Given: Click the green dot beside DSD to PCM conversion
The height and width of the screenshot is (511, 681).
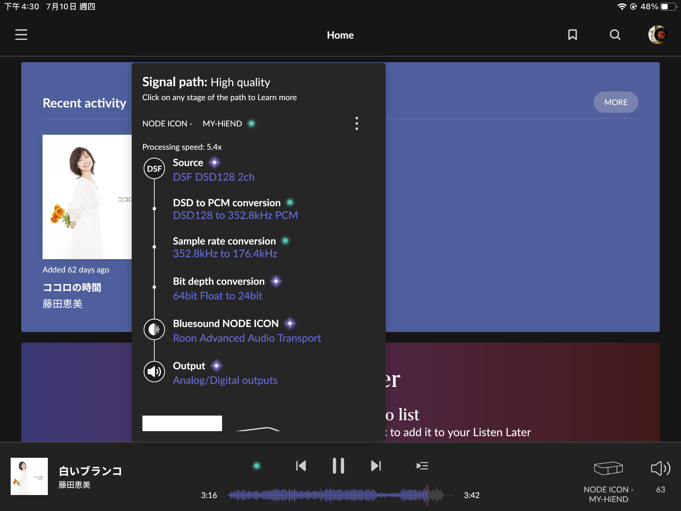Looking at the screenshot, I should coord(290,202).
